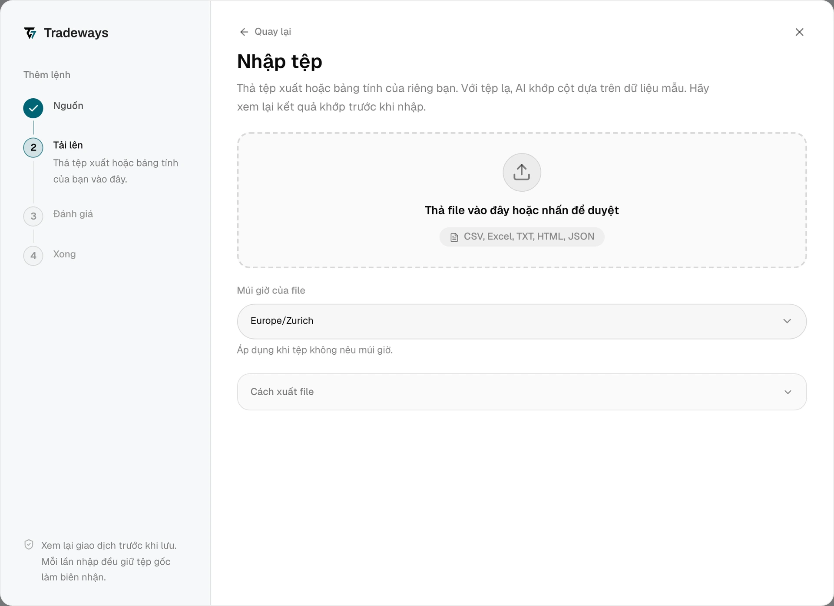Click the step 4 circle for Xong

(33, 256)
